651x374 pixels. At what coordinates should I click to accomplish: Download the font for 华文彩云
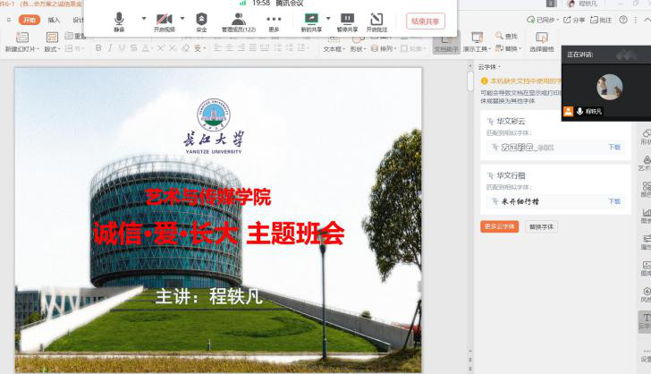coord(614,147)
